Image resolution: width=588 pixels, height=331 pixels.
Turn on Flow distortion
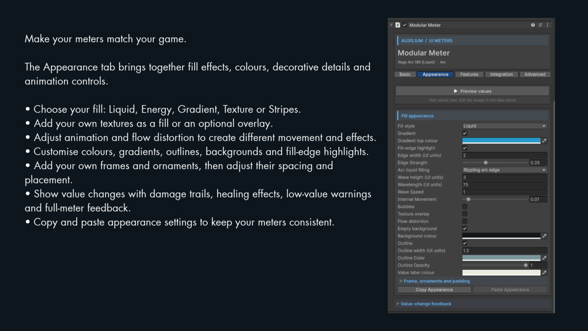tap(465, 222)
